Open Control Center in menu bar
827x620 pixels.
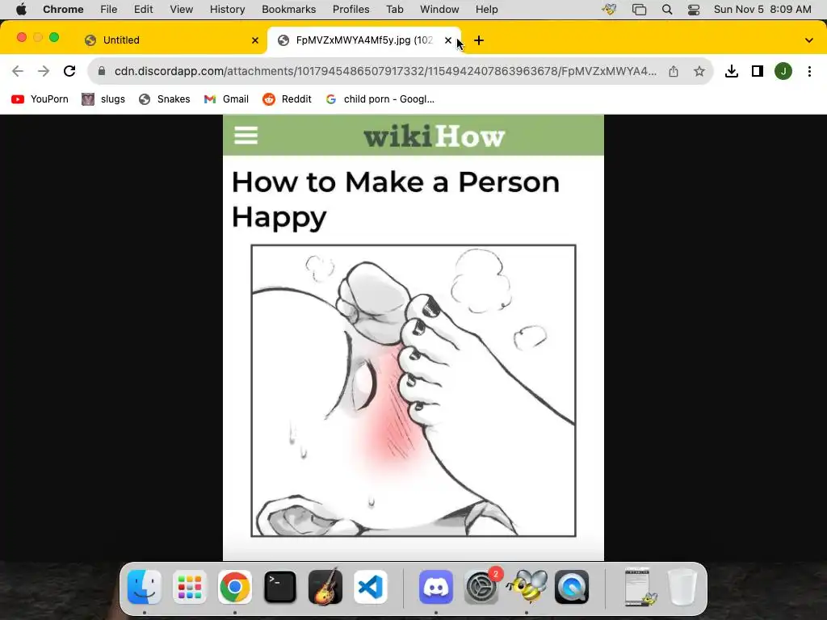[694, 10]
